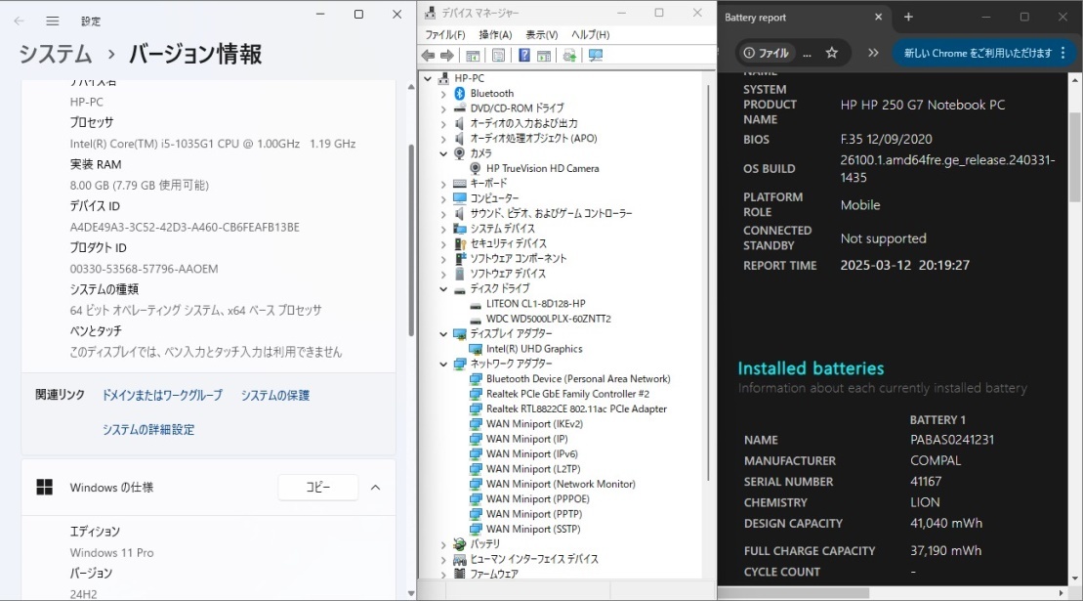Open the ファイル(F) menu
The image size is (1083, 601).
click(x=444, y=34)
